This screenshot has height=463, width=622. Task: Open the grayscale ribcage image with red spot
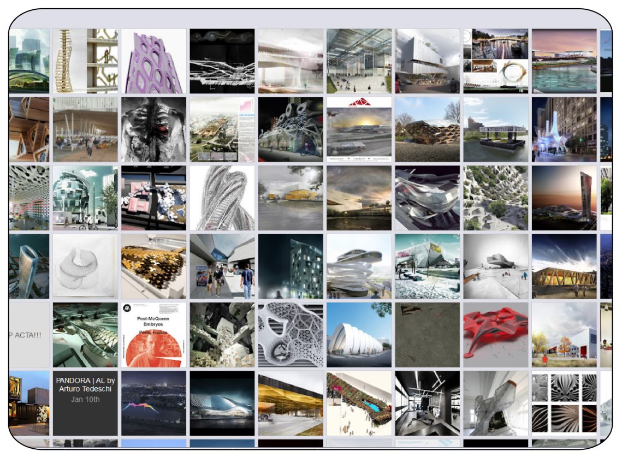click(x=153, y=129)
